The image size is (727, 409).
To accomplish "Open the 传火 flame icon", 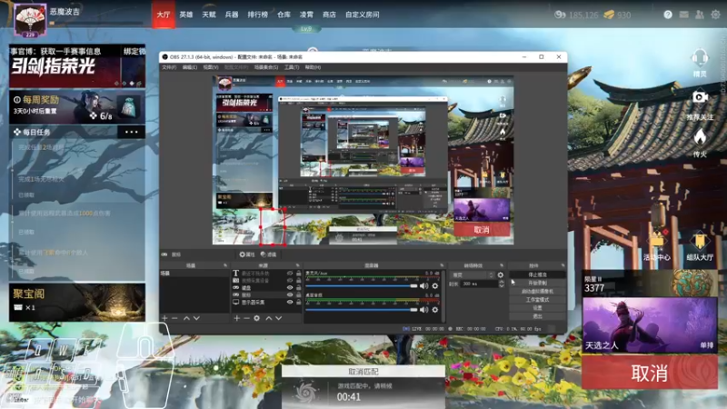I will pyautogui.click(x=700, y=137).
